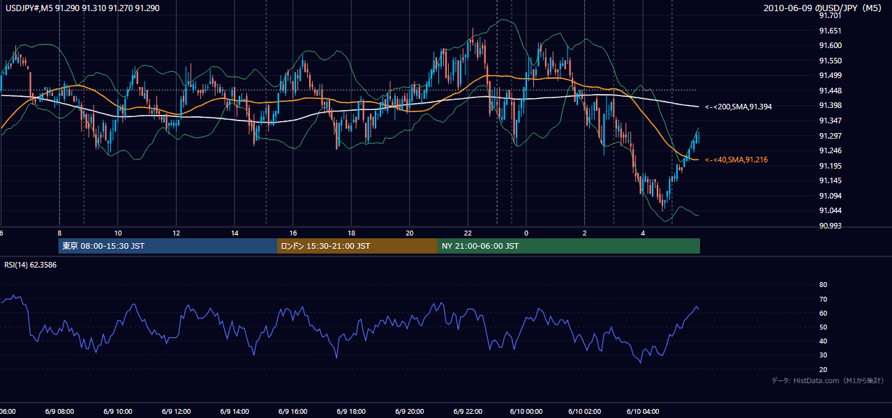This screenshot has height=418, width=892.
Task: Click price axis label 91.094
Action: pyautogui.click(x=830, y=196)
